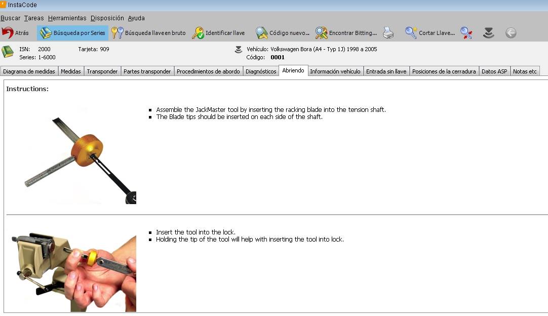
Task: Open Posiciones de la cerradura tab
Action: tap(444, 71)
